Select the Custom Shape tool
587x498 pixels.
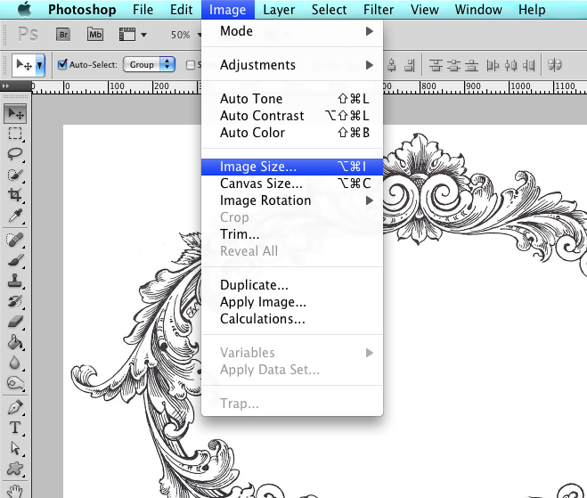pyautogui.click(x=15, y=469)
